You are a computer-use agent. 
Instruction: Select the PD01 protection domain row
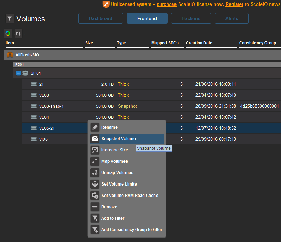(x=147, y=65)
